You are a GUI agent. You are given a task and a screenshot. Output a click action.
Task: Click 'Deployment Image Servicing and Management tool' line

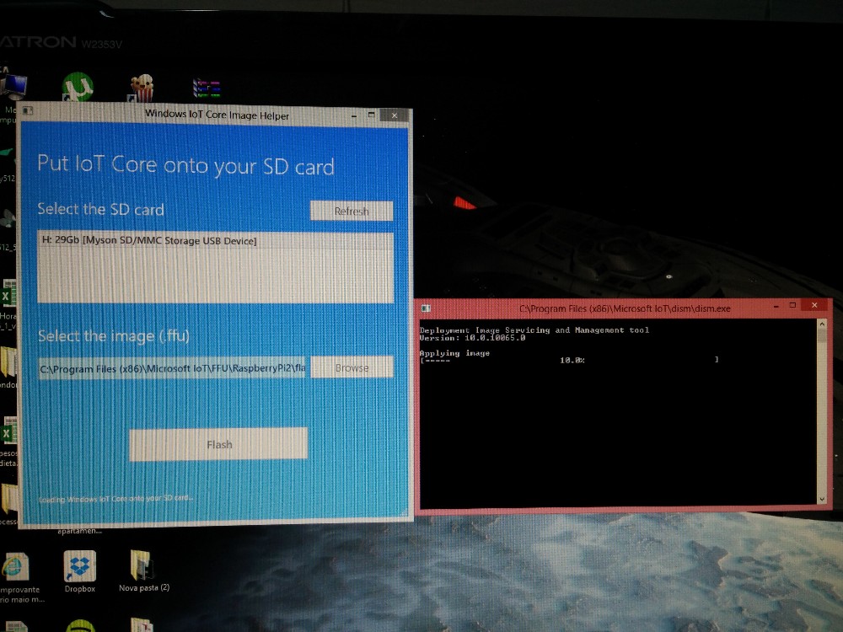tap(534, 330)
